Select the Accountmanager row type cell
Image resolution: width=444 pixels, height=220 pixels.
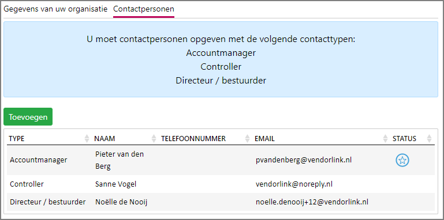tap(39, 160)
